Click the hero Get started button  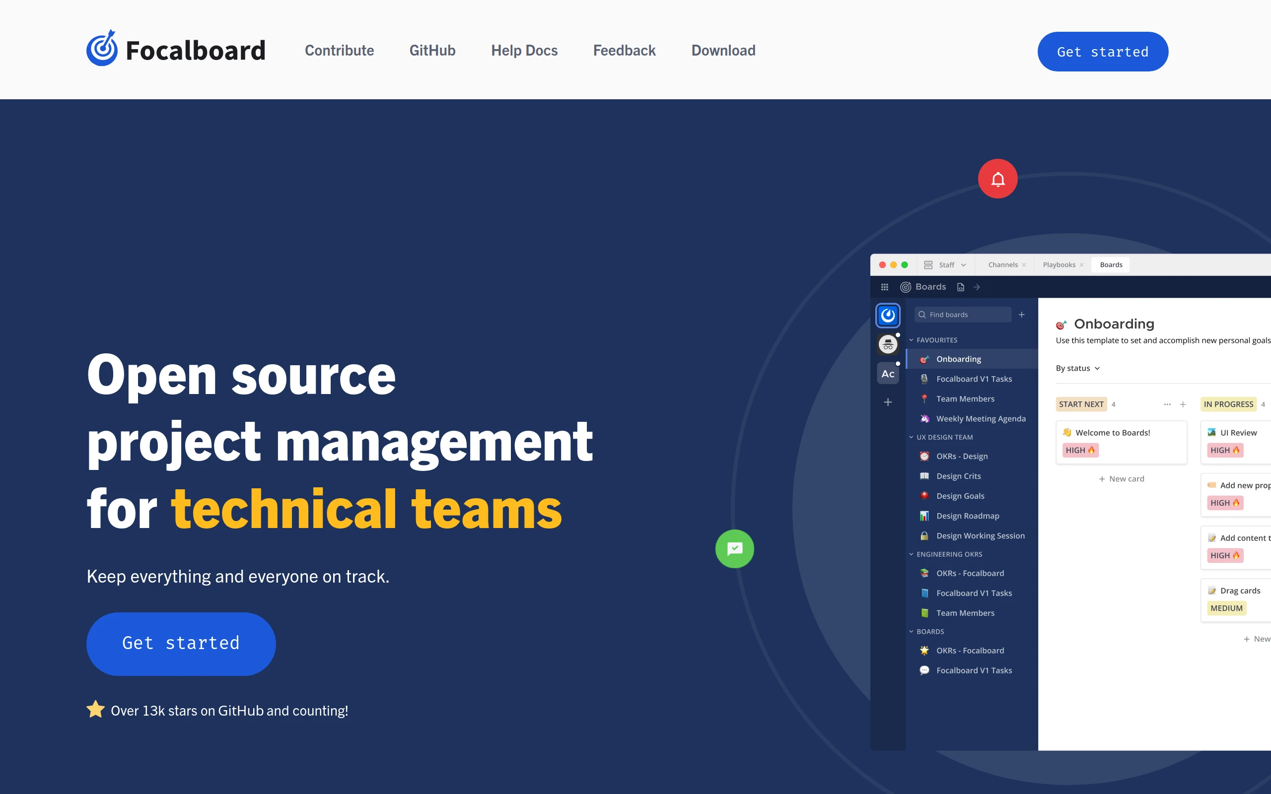point(181,643)
